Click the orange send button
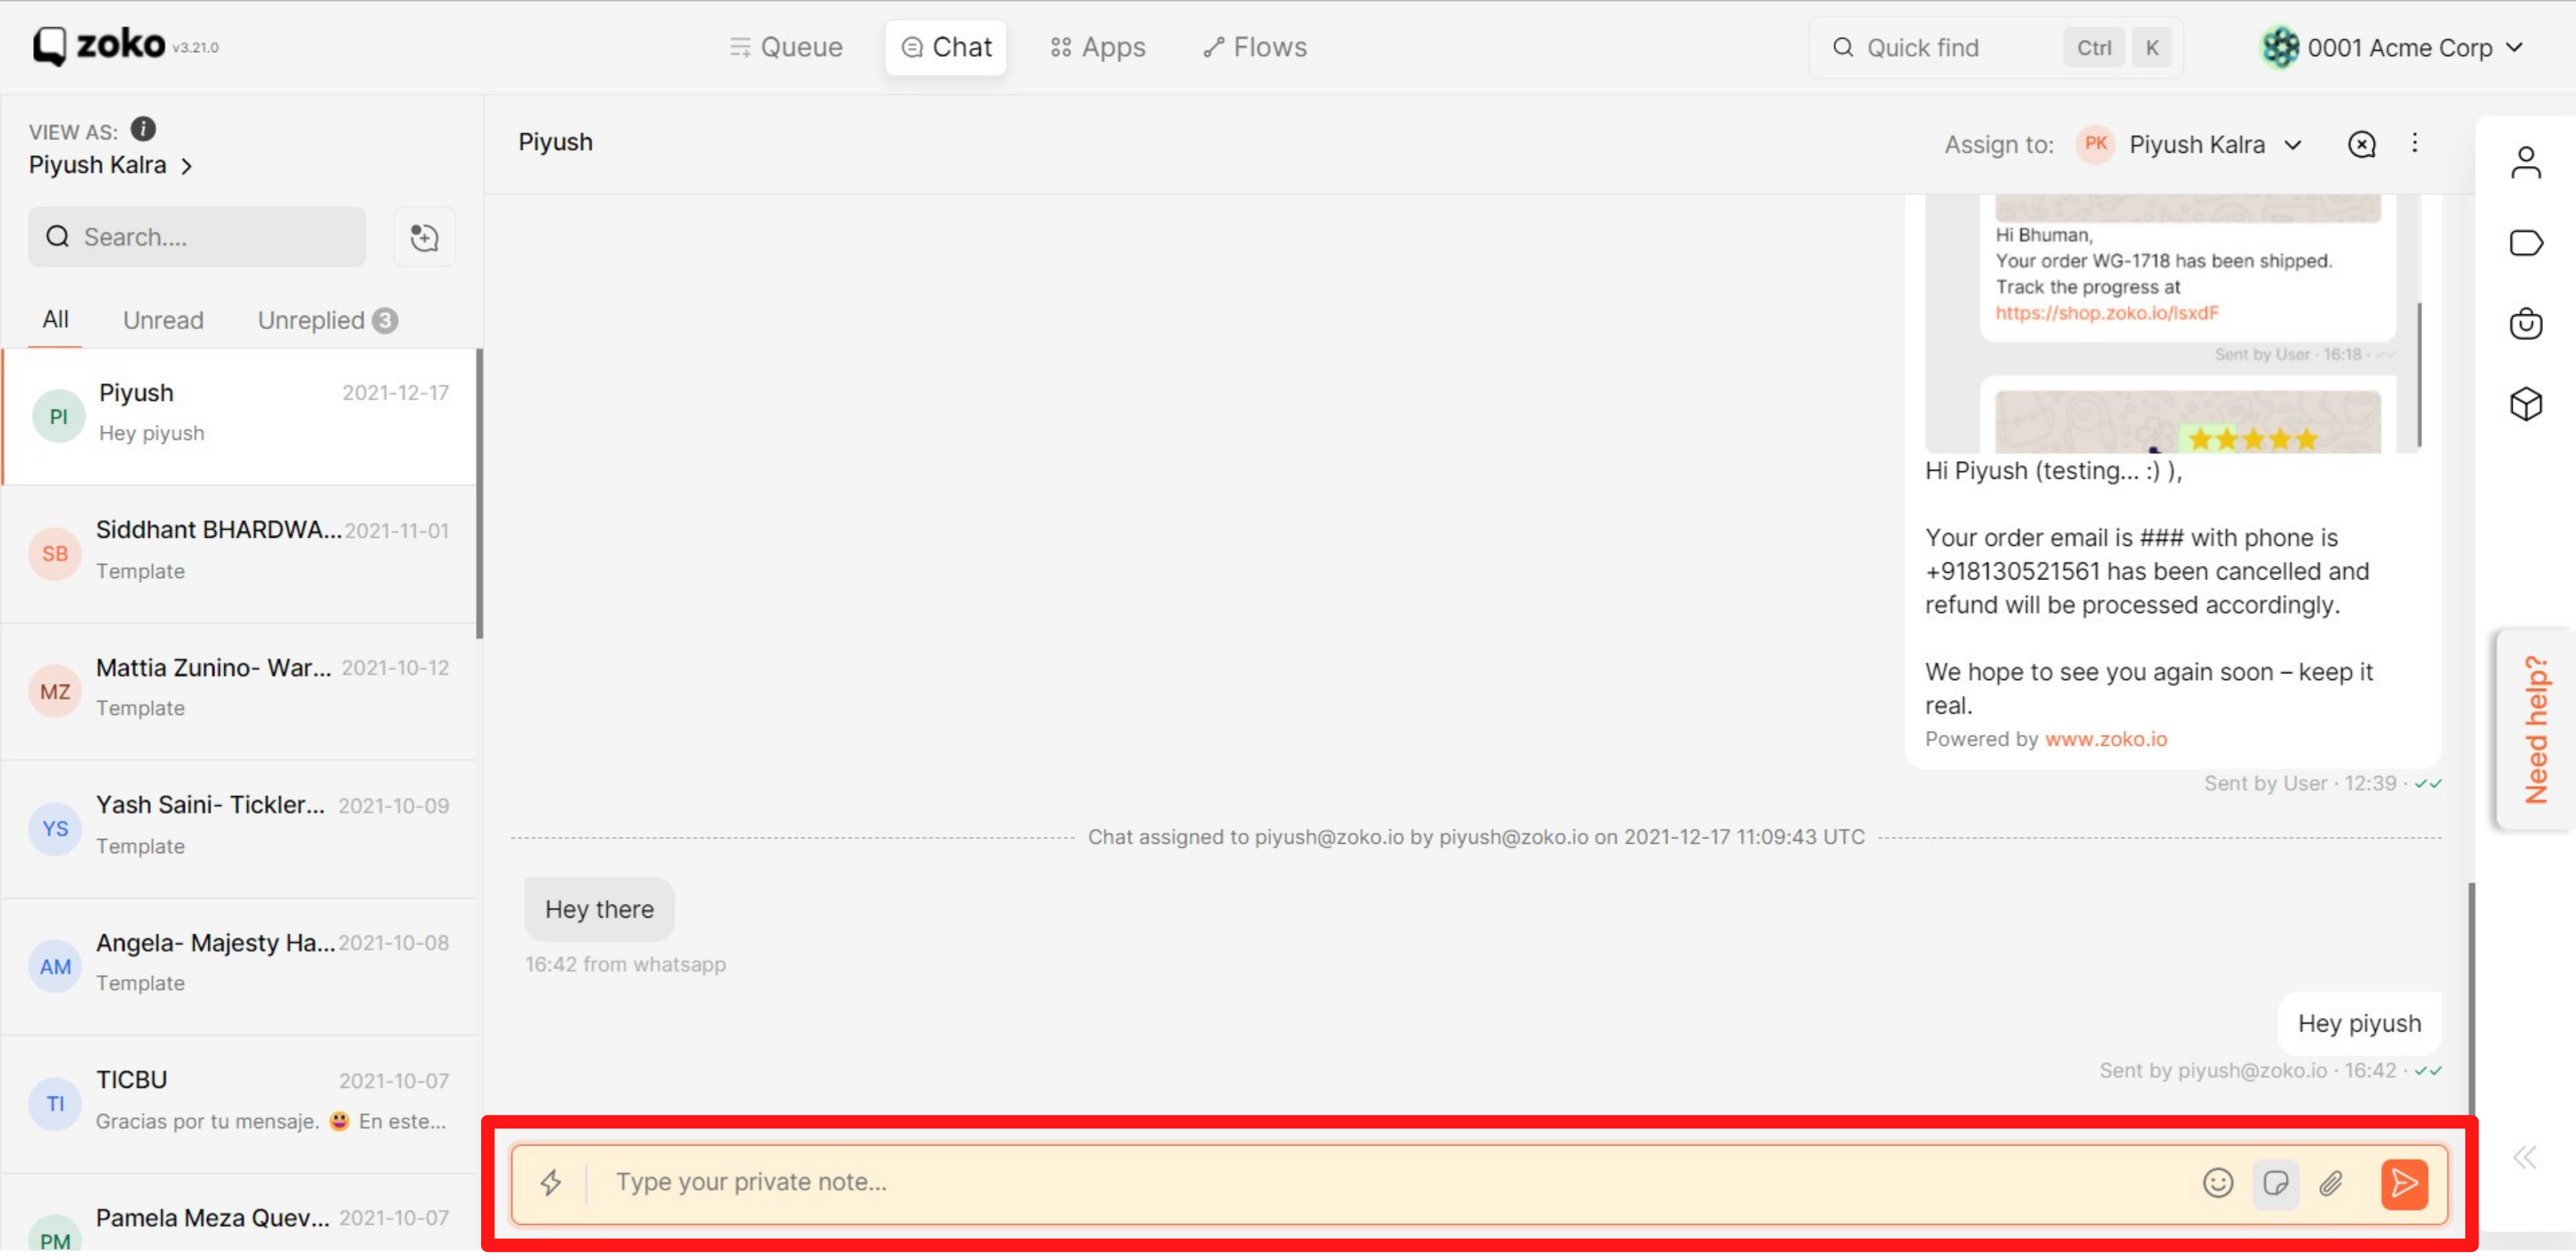Screen dimensions: 2576x1260 (x=2404, y=1184)
